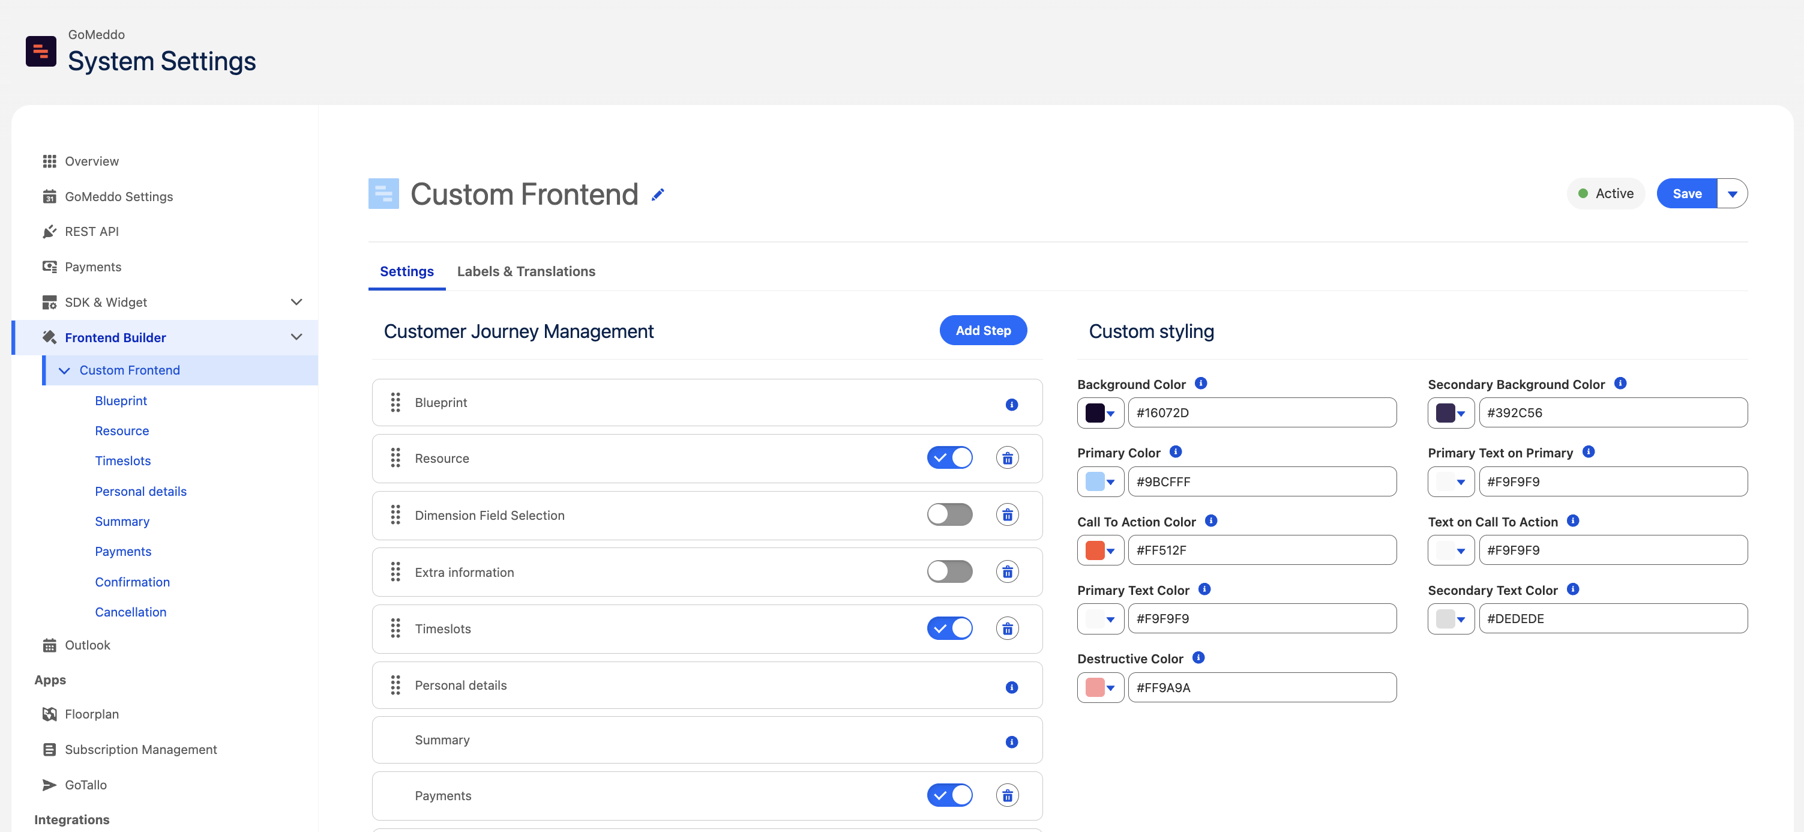Open the Call To Action color swatch
This screenshot has height=832, width=1804.
click(x=1099, y=550)
